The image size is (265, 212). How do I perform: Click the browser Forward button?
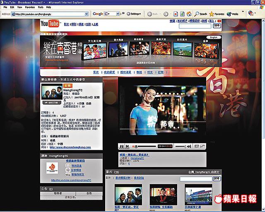[166, 14]
